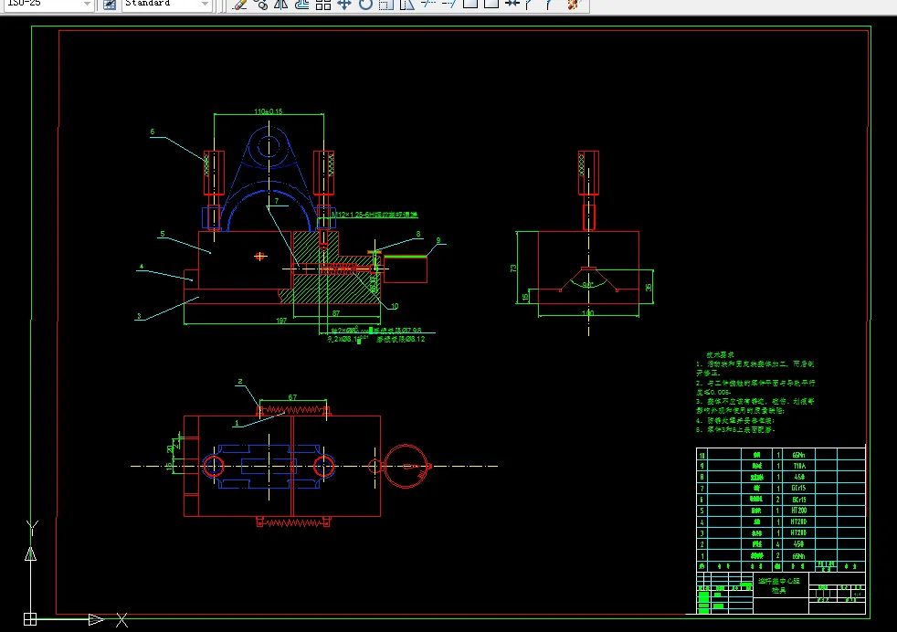Select the Join tool
This screenshot has width=897, height=632.
512,4
